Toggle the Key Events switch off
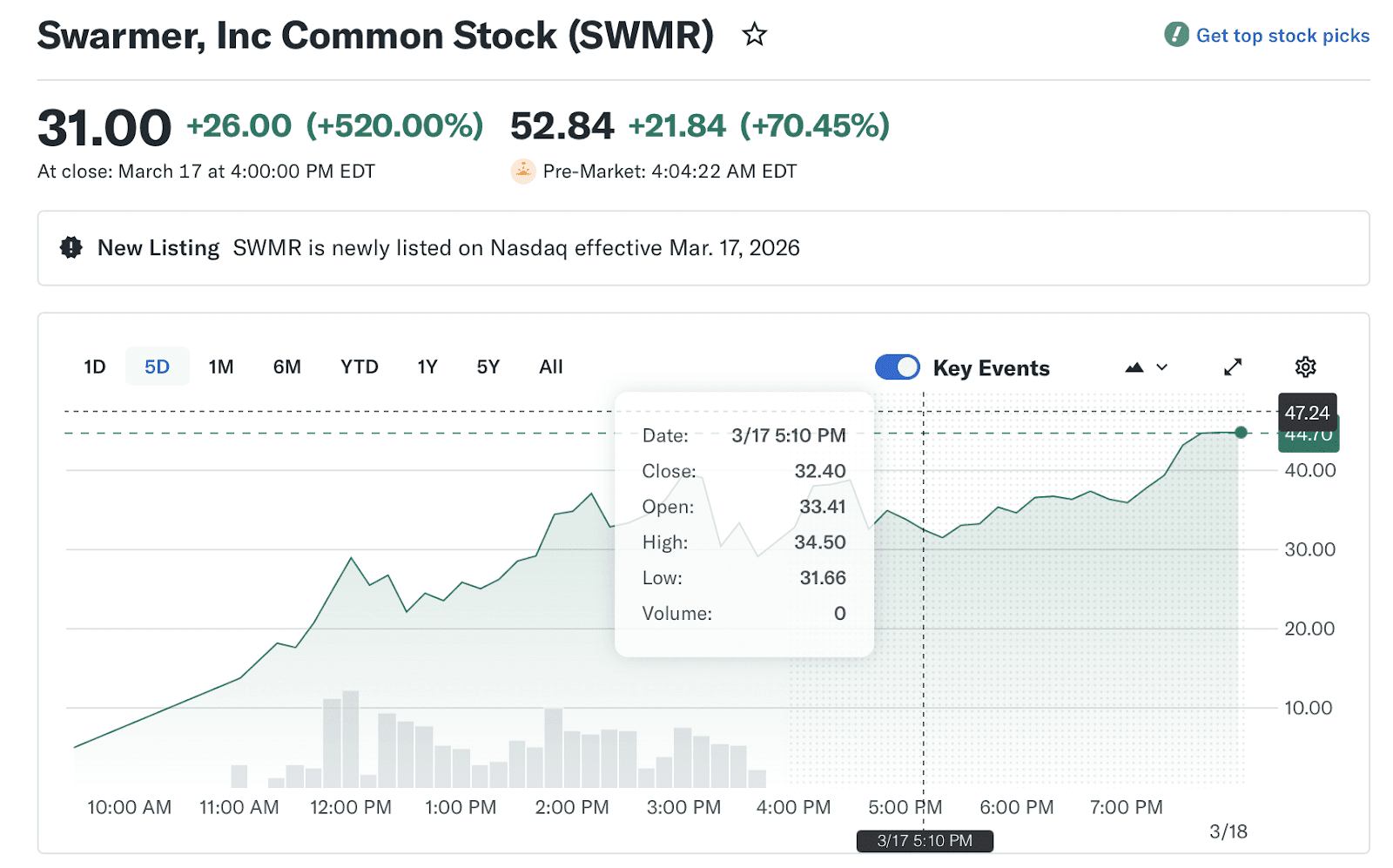Screen dimensions: 1393x868 [897, 367]
